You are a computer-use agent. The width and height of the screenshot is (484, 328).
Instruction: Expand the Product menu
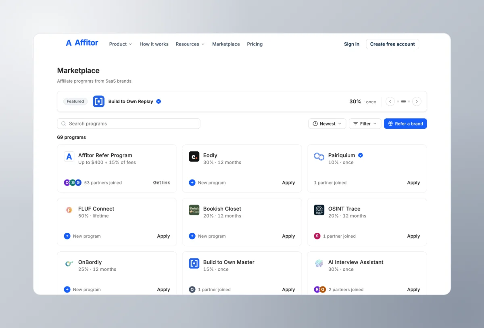121,44
